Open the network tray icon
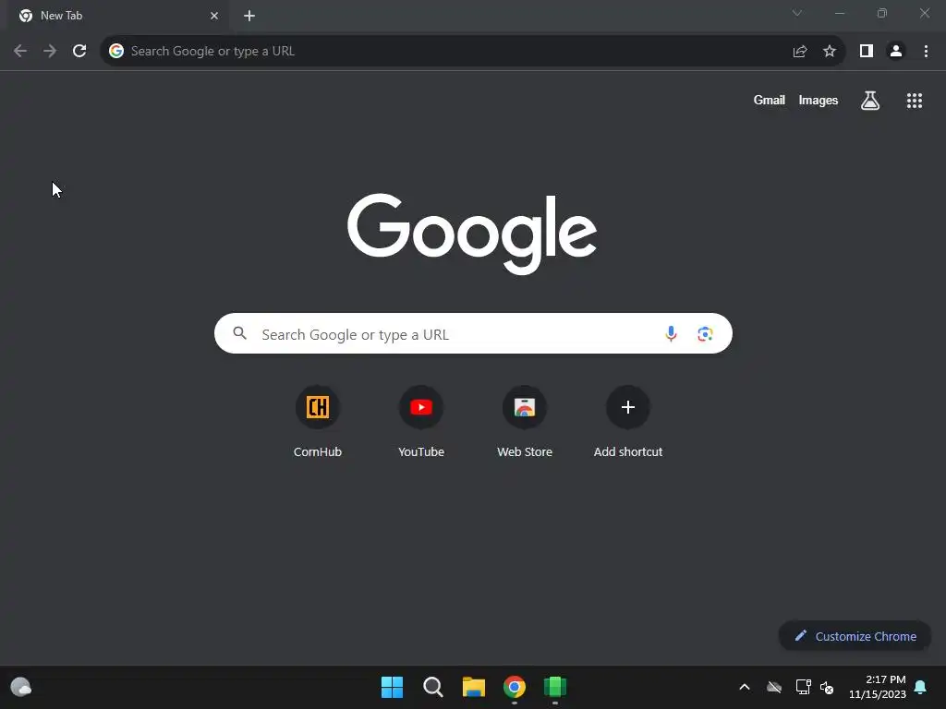946x709 pixels. click(803, 687)
